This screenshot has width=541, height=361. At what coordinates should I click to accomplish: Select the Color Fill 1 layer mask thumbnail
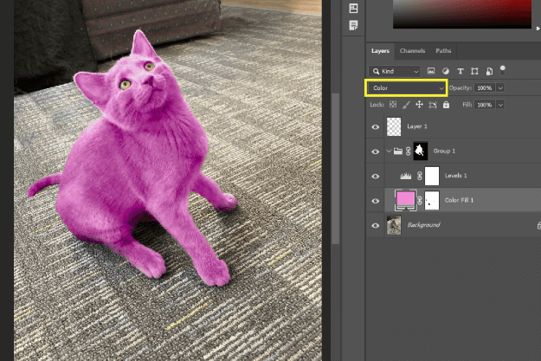[x=432, y=200]
